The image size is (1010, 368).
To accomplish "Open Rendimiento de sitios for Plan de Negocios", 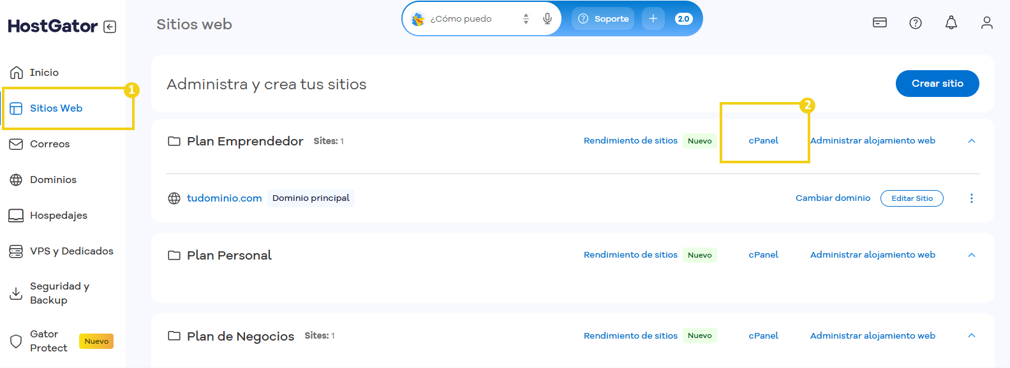I will (x=630, y=336).
